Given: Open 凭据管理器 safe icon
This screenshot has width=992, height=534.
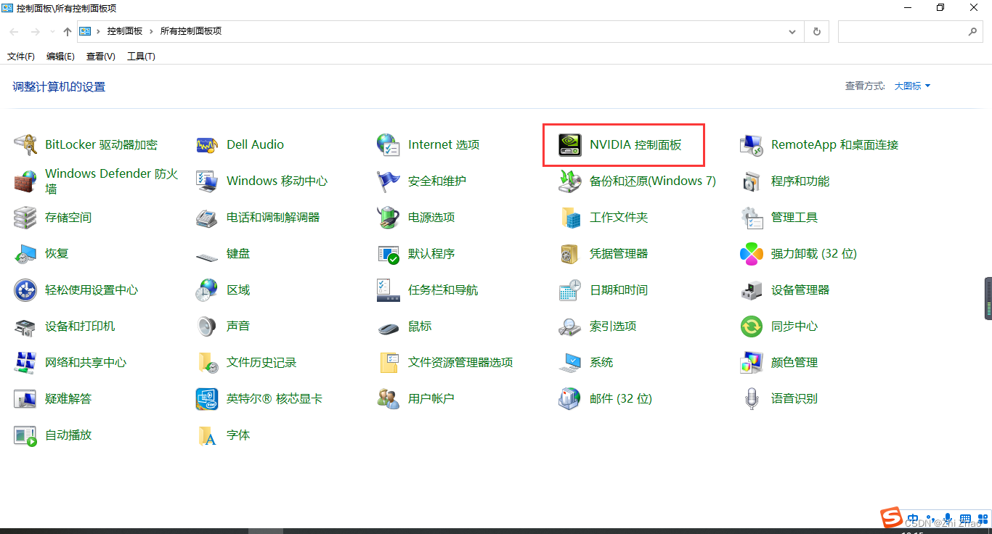Looking at the screenshot, I should pyautogui.click(x=570, y=253).
